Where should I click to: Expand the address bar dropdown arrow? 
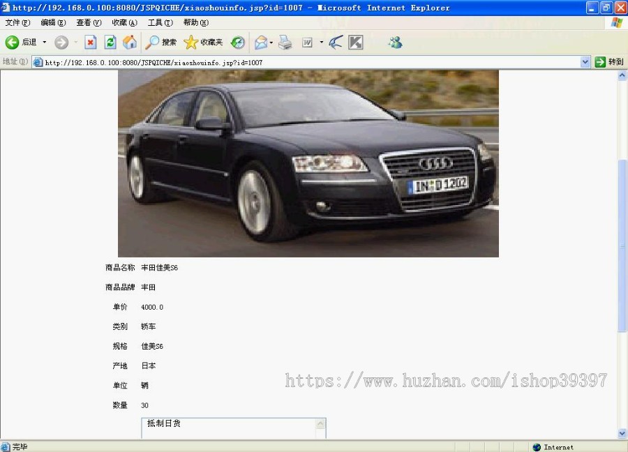(585, 62)
